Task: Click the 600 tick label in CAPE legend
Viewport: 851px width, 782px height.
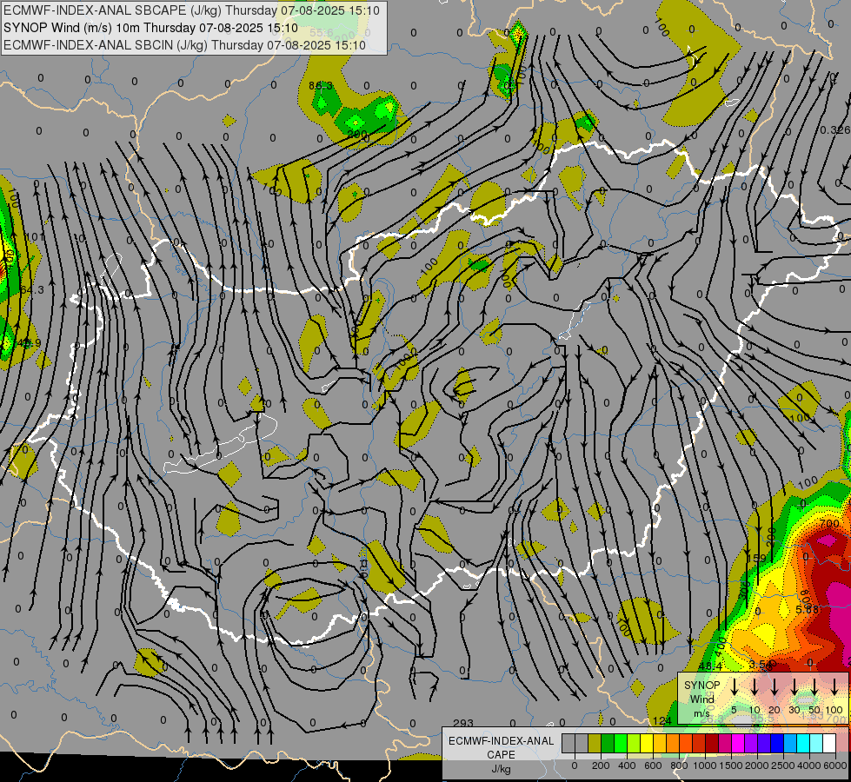Action: click(653, 765)
